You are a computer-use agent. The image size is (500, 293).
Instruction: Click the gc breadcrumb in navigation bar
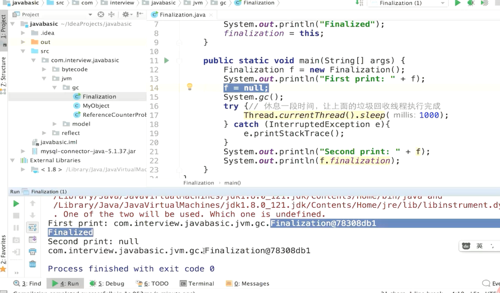(x=218, y=3)
